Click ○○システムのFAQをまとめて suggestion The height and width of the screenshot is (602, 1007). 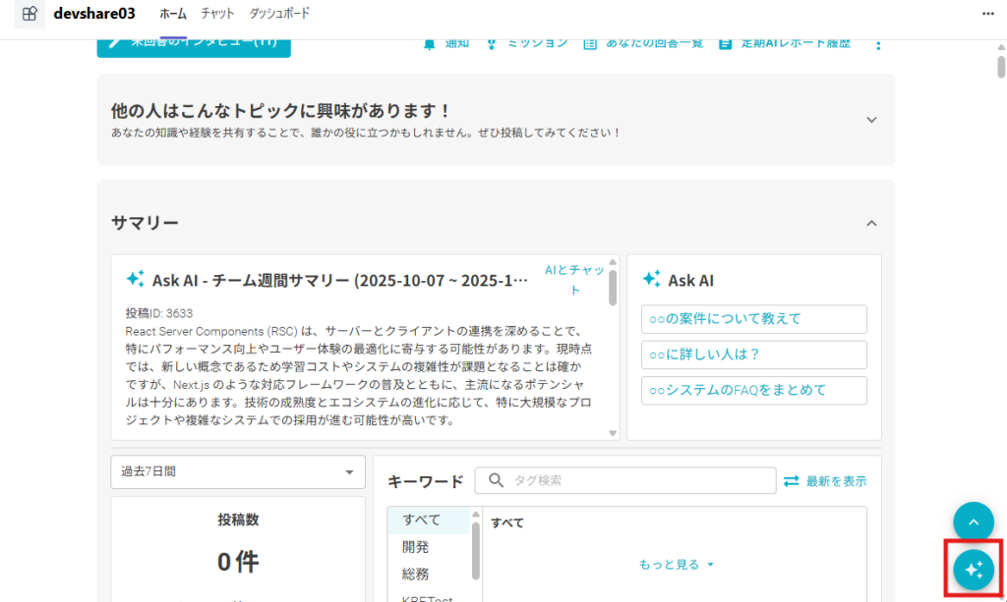click(x=753, y=390)
